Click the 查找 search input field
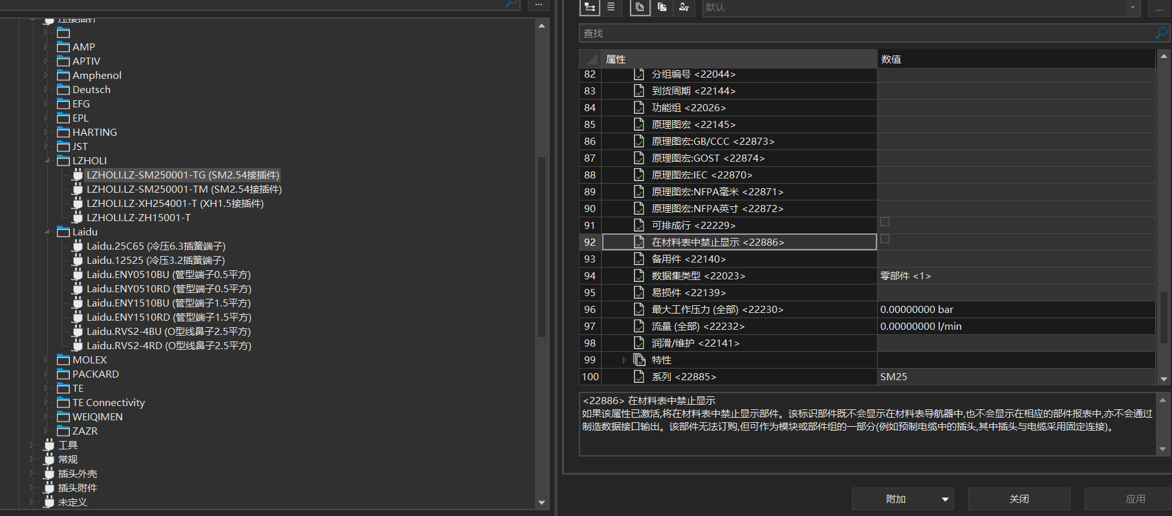The image size is (1172, 516). pyautogui.click(x=867, y=33)
